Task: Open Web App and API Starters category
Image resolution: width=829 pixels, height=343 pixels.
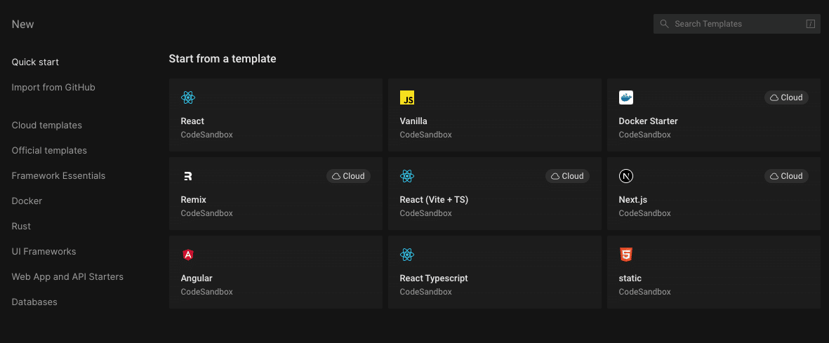Action: point(67,277)
